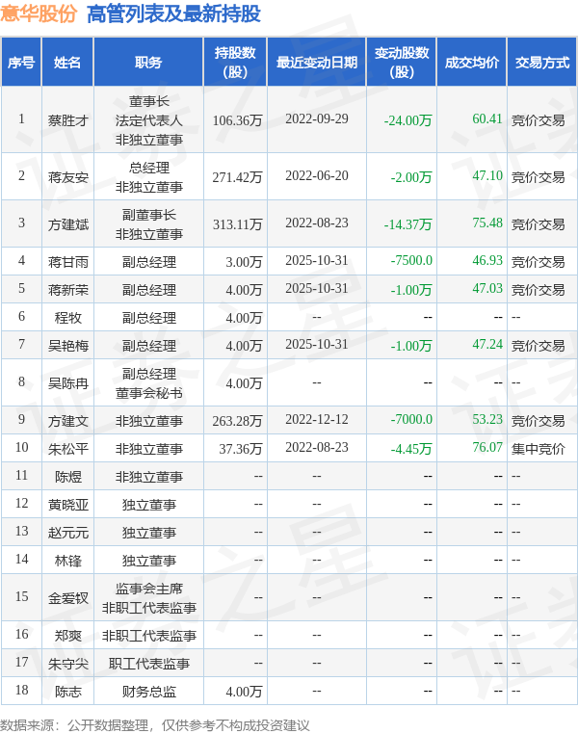
Task: Click 朱松平's date 2022-08-23
Action: click(x=317, y=448)
